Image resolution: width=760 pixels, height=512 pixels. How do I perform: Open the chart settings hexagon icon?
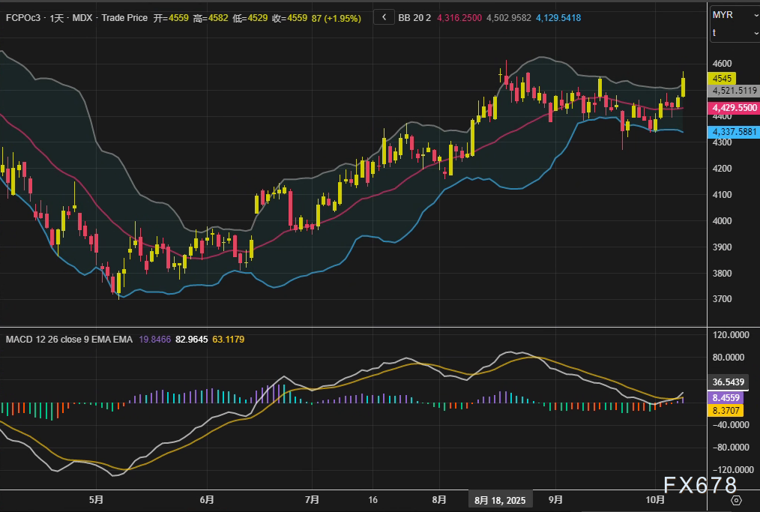[x=736, y=500]
